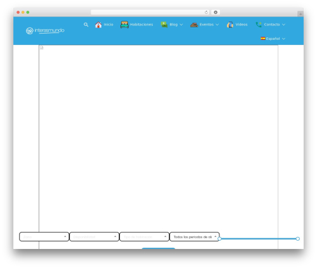Click the broken image placeholder icon

pos(42,48)
